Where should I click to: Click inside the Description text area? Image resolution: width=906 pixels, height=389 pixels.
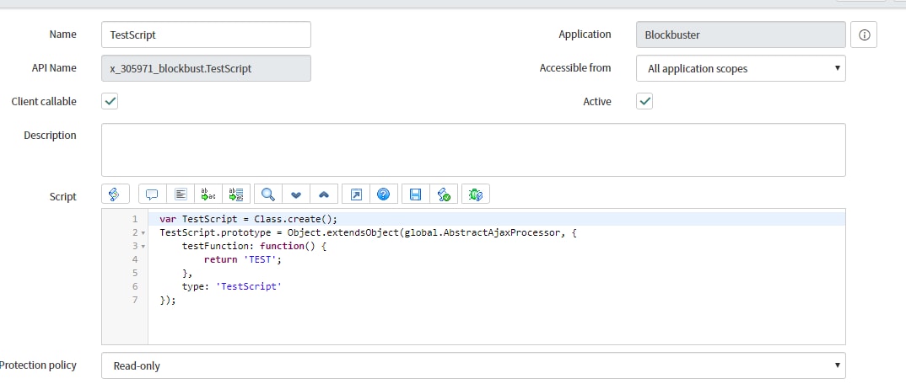[x=473, y=150]
